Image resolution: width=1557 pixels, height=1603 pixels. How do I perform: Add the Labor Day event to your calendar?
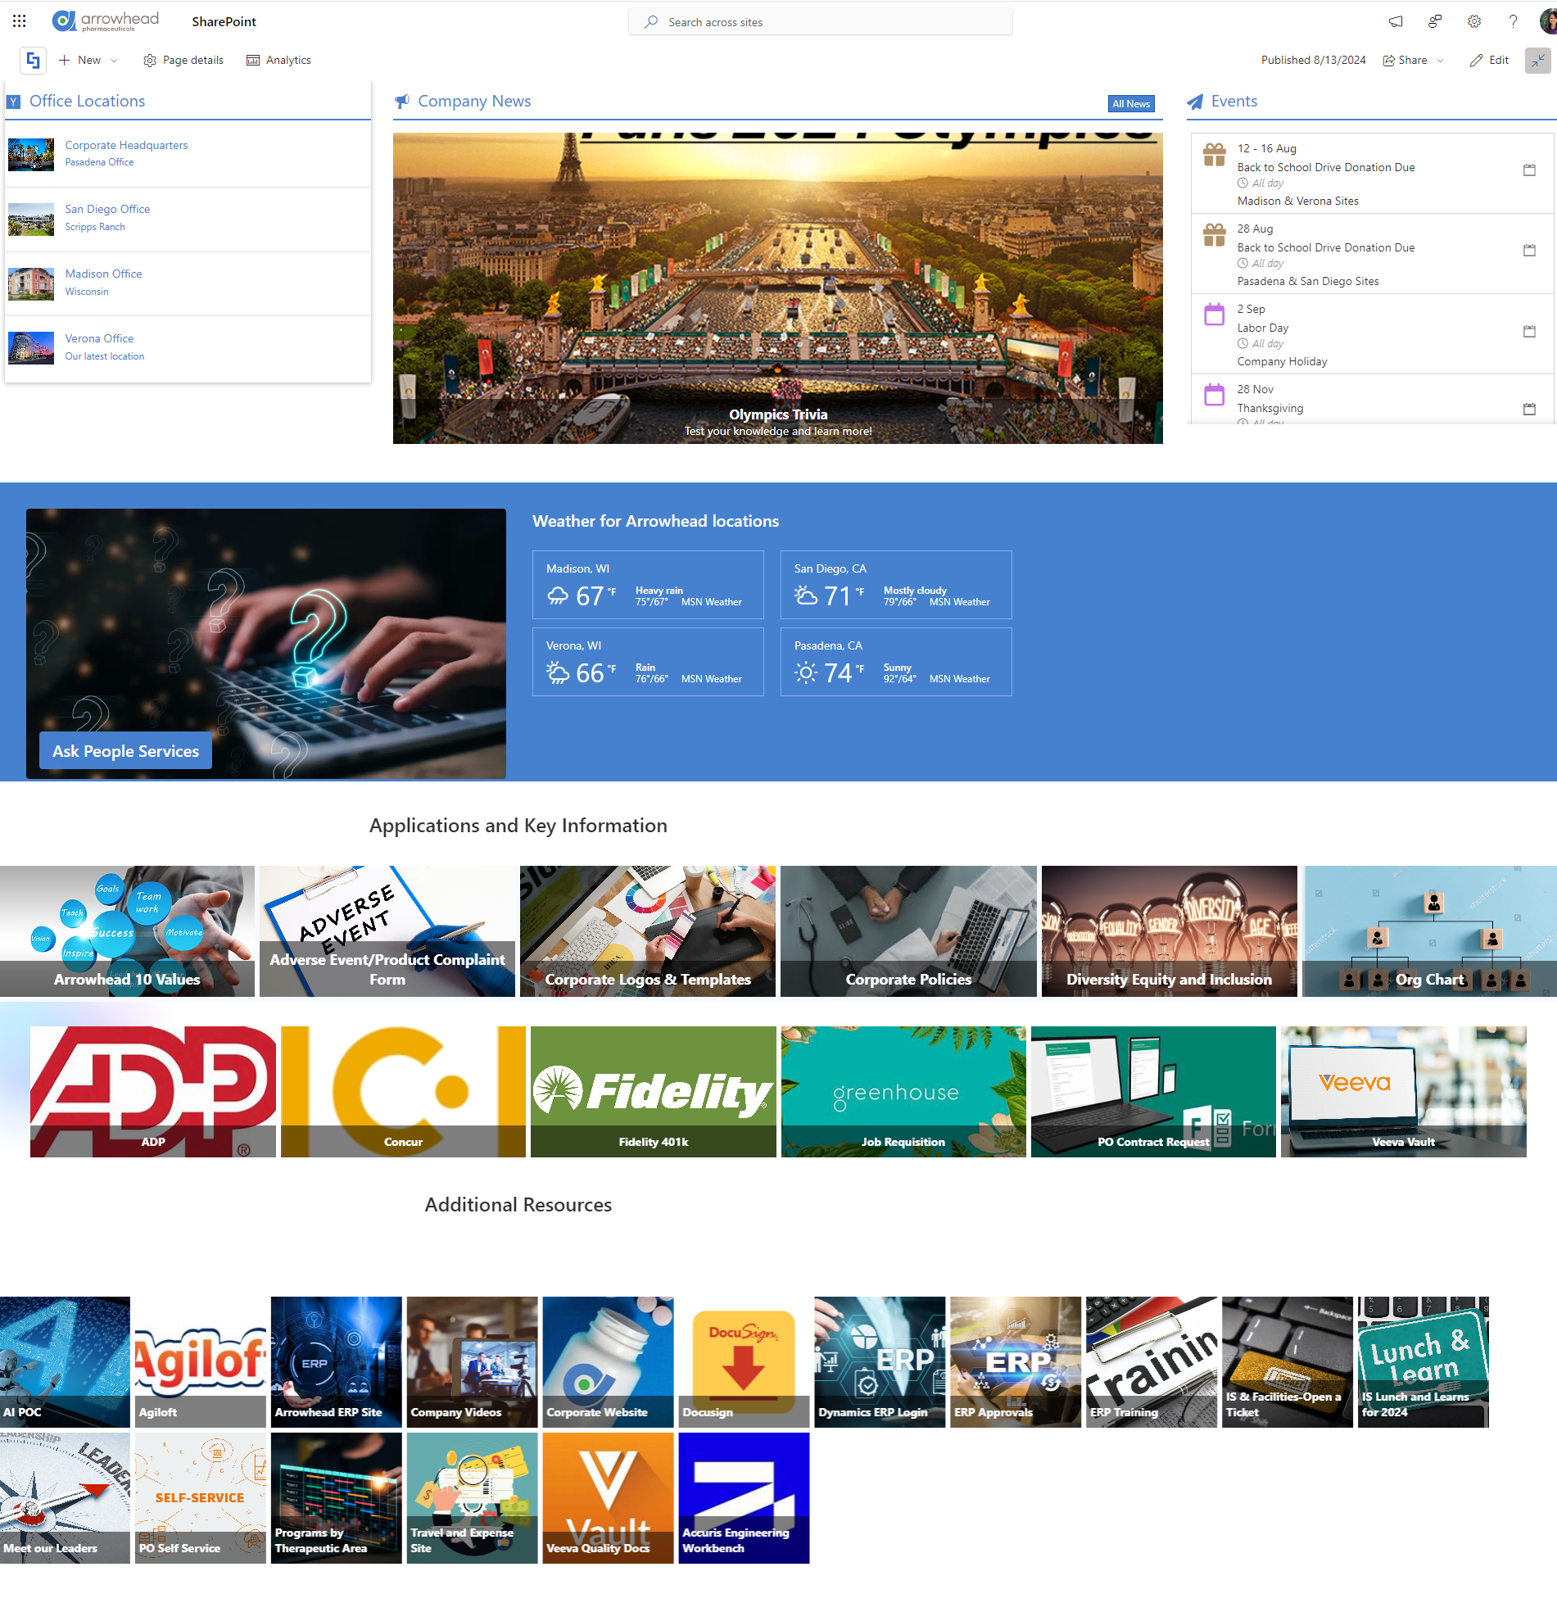coord(1529,333)
